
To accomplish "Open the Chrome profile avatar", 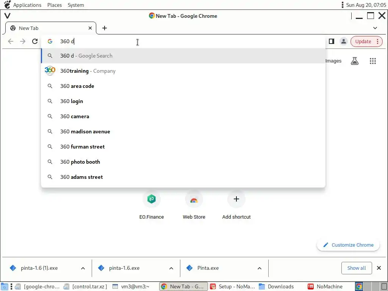I will point(343,41).
